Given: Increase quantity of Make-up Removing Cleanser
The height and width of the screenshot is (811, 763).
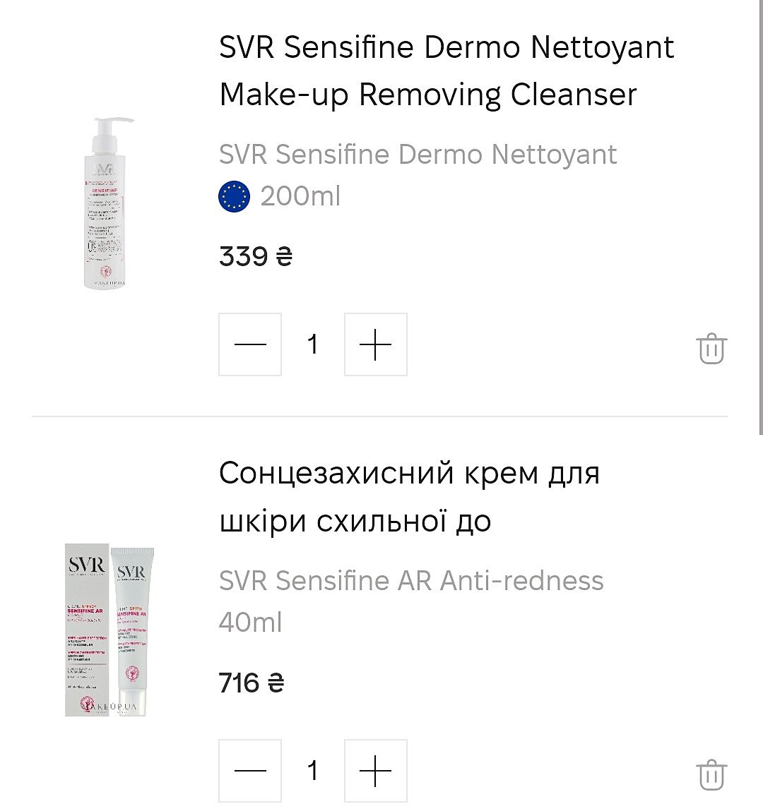Looking at the screenshot, I should [375, 344].
